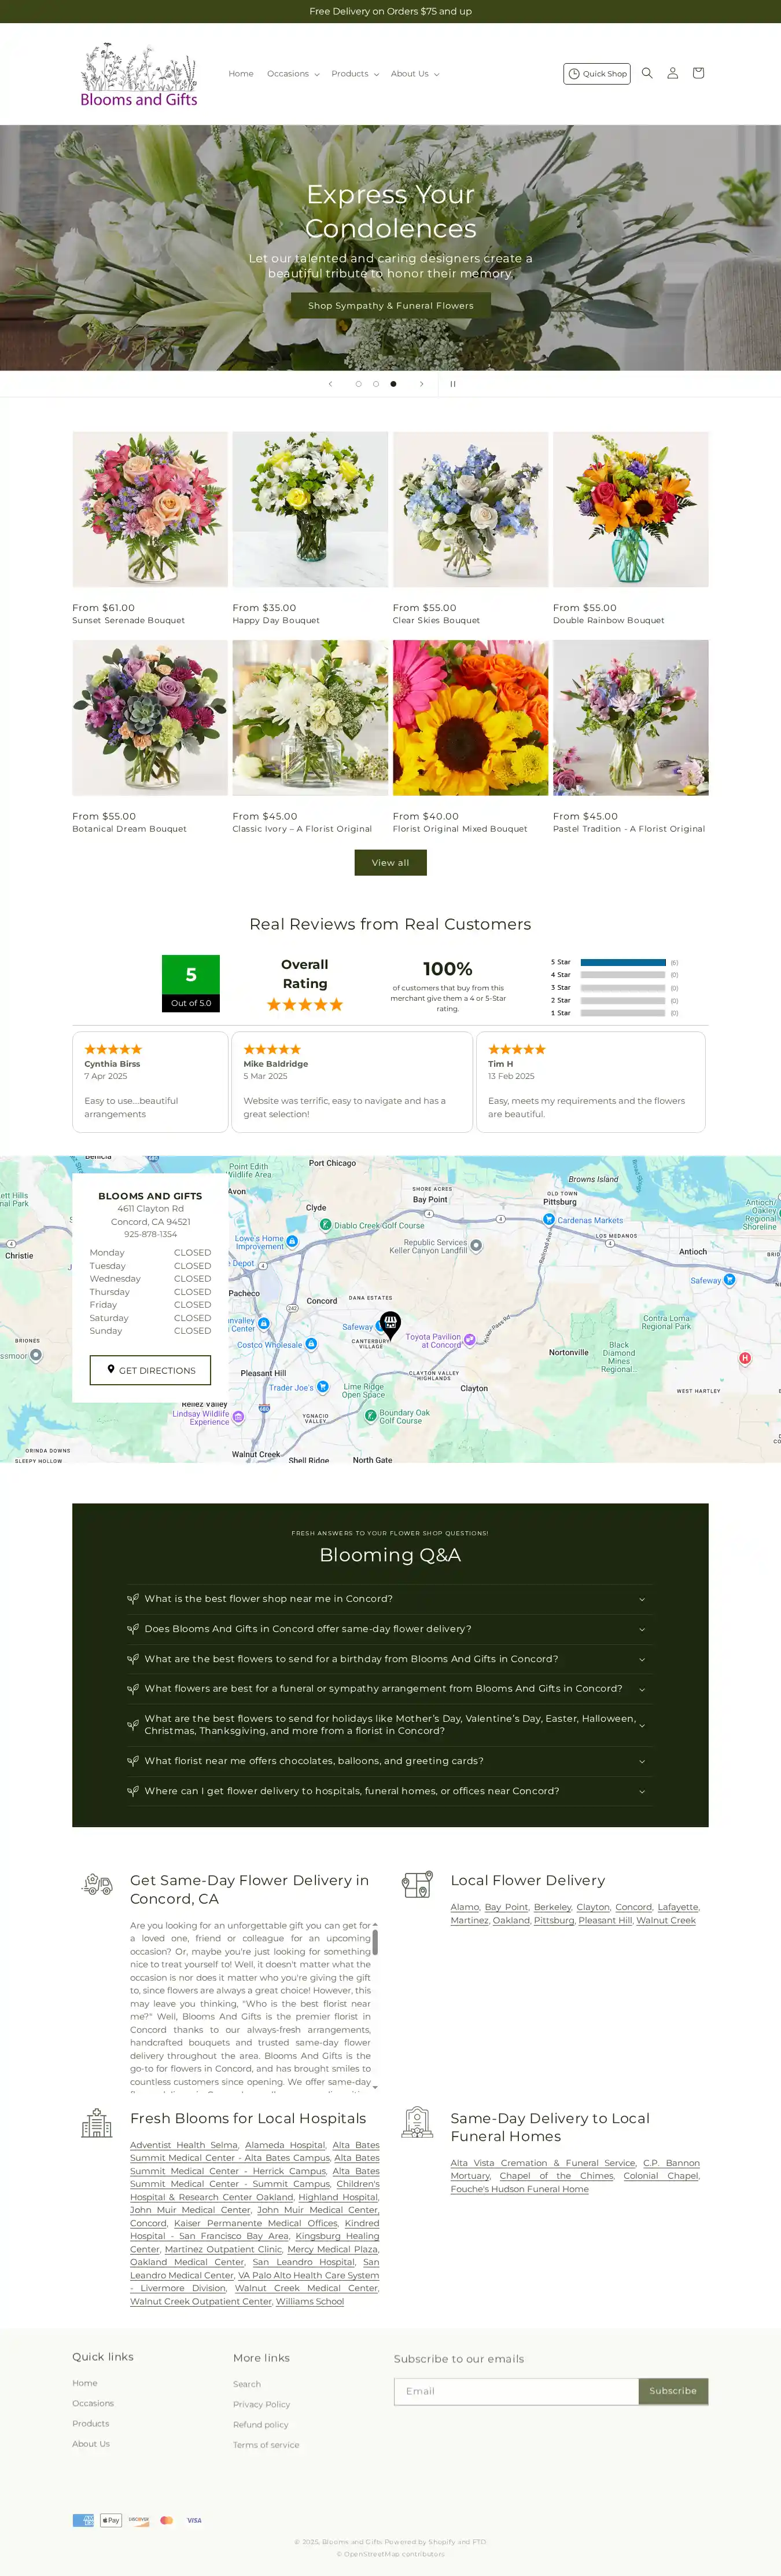Select the first slideshow dot indicator

(x=359, y=384)
